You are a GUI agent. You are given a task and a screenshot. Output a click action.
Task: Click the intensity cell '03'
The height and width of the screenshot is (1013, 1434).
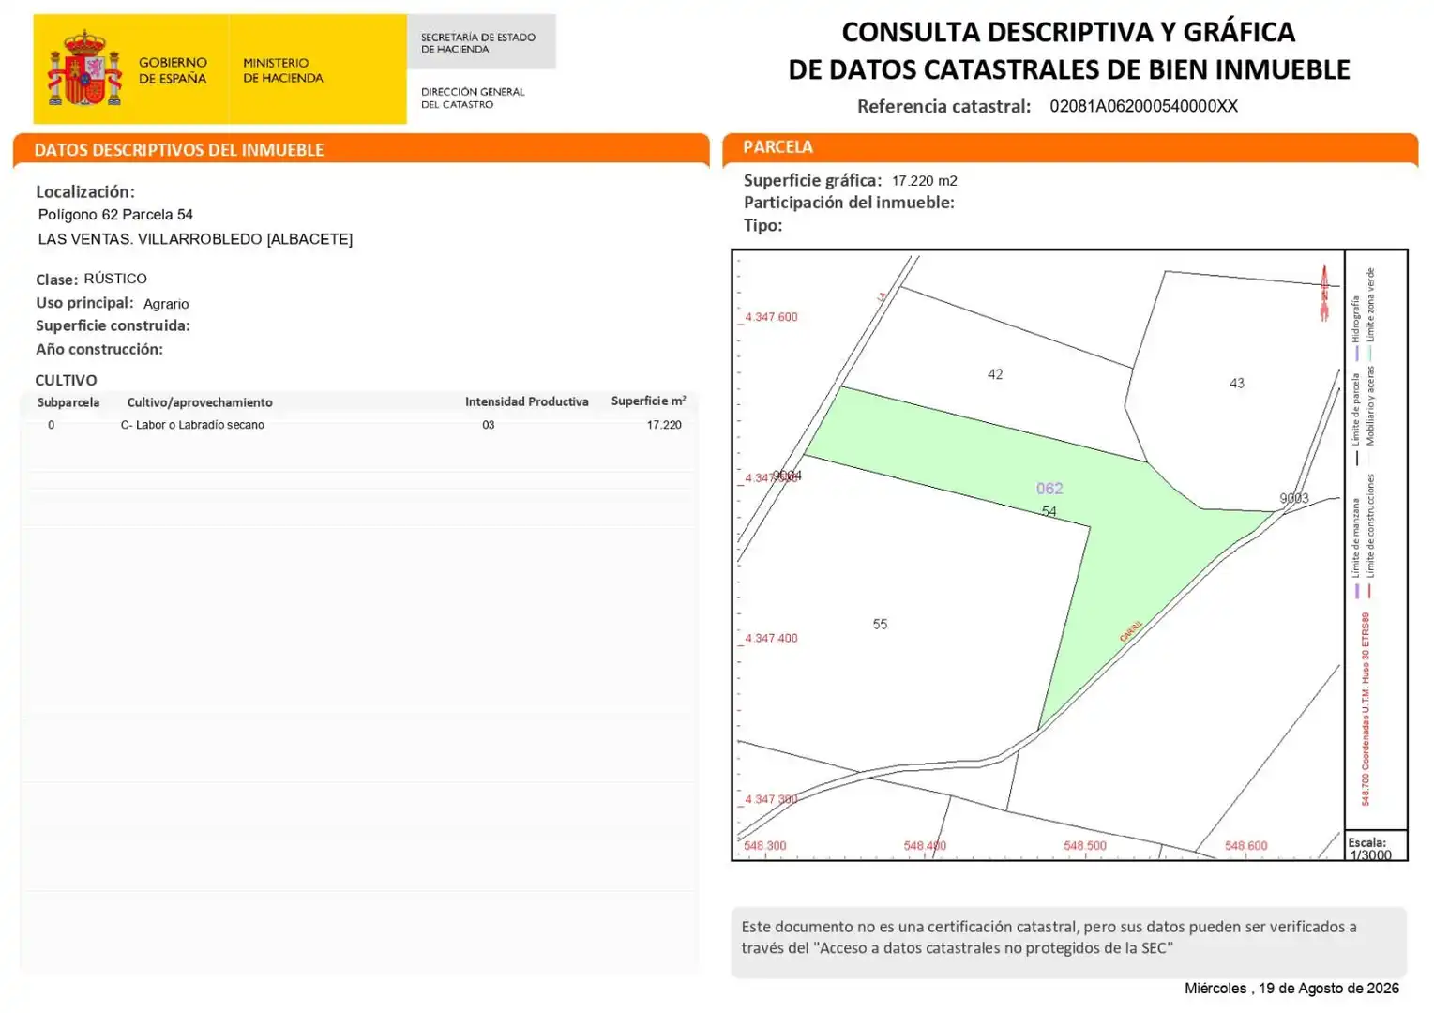[x=489, y=425]
